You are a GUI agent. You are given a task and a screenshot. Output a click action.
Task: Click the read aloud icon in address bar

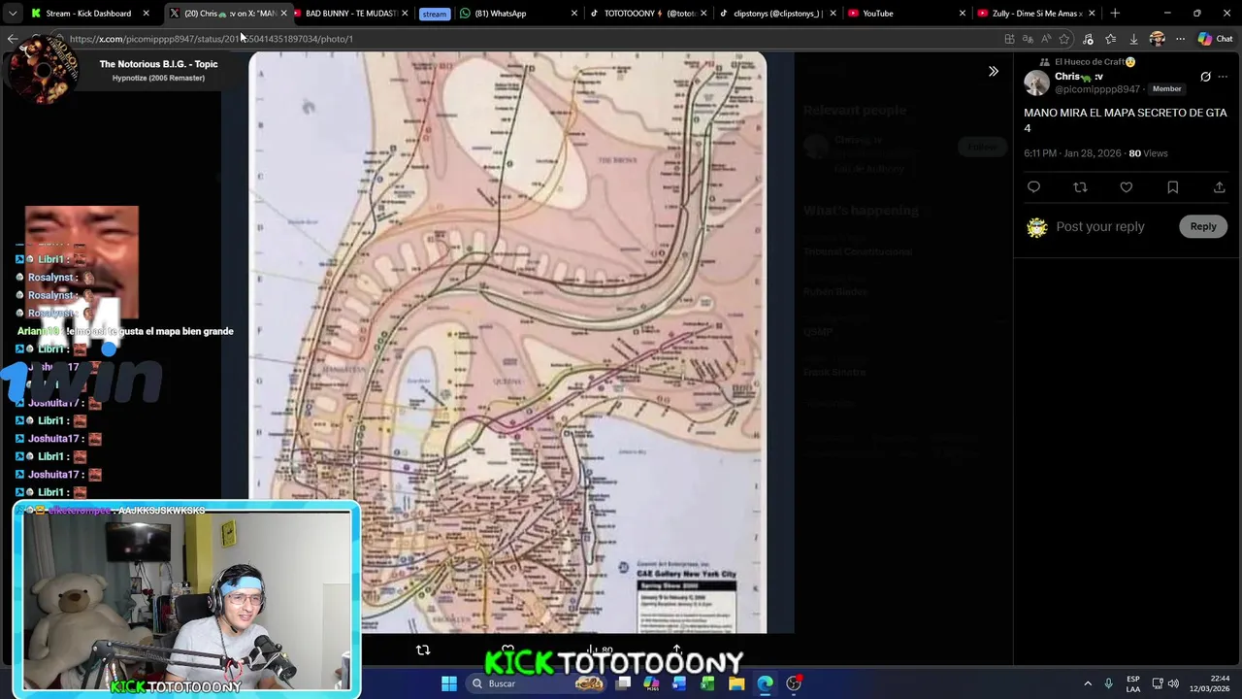click(1046, 39)
